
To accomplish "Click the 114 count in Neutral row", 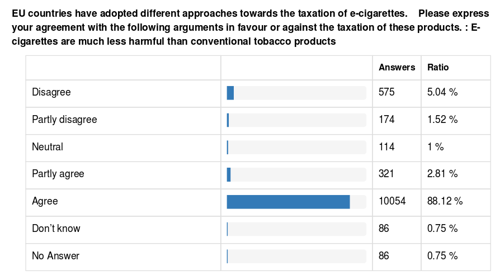I will 386,147.
